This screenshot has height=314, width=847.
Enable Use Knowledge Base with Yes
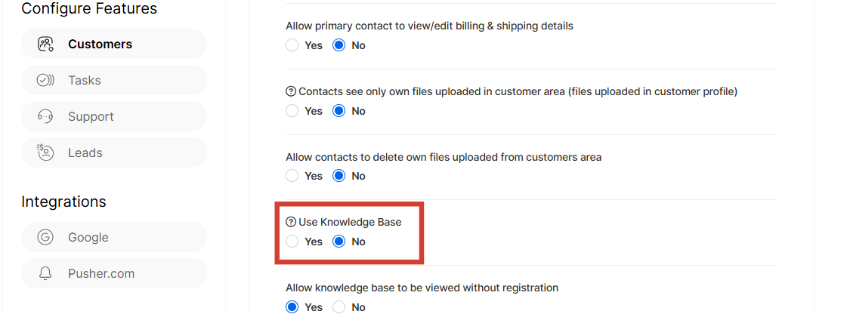pyautogui.click(x=292, y=242)
